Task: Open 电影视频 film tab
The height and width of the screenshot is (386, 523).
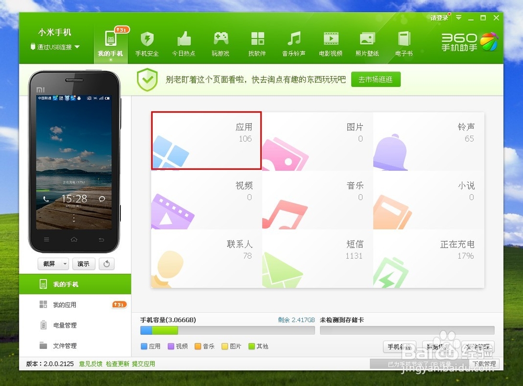Action: (x=331, y=44)
